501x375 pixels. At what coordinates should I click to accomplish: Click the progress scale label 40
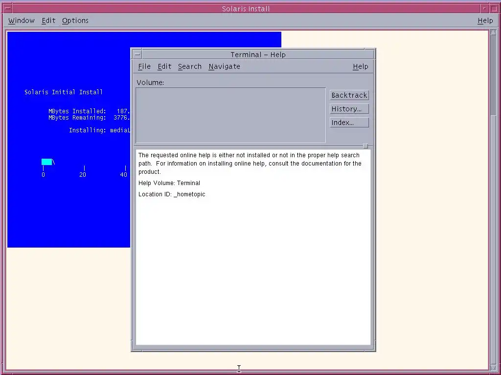124,175
